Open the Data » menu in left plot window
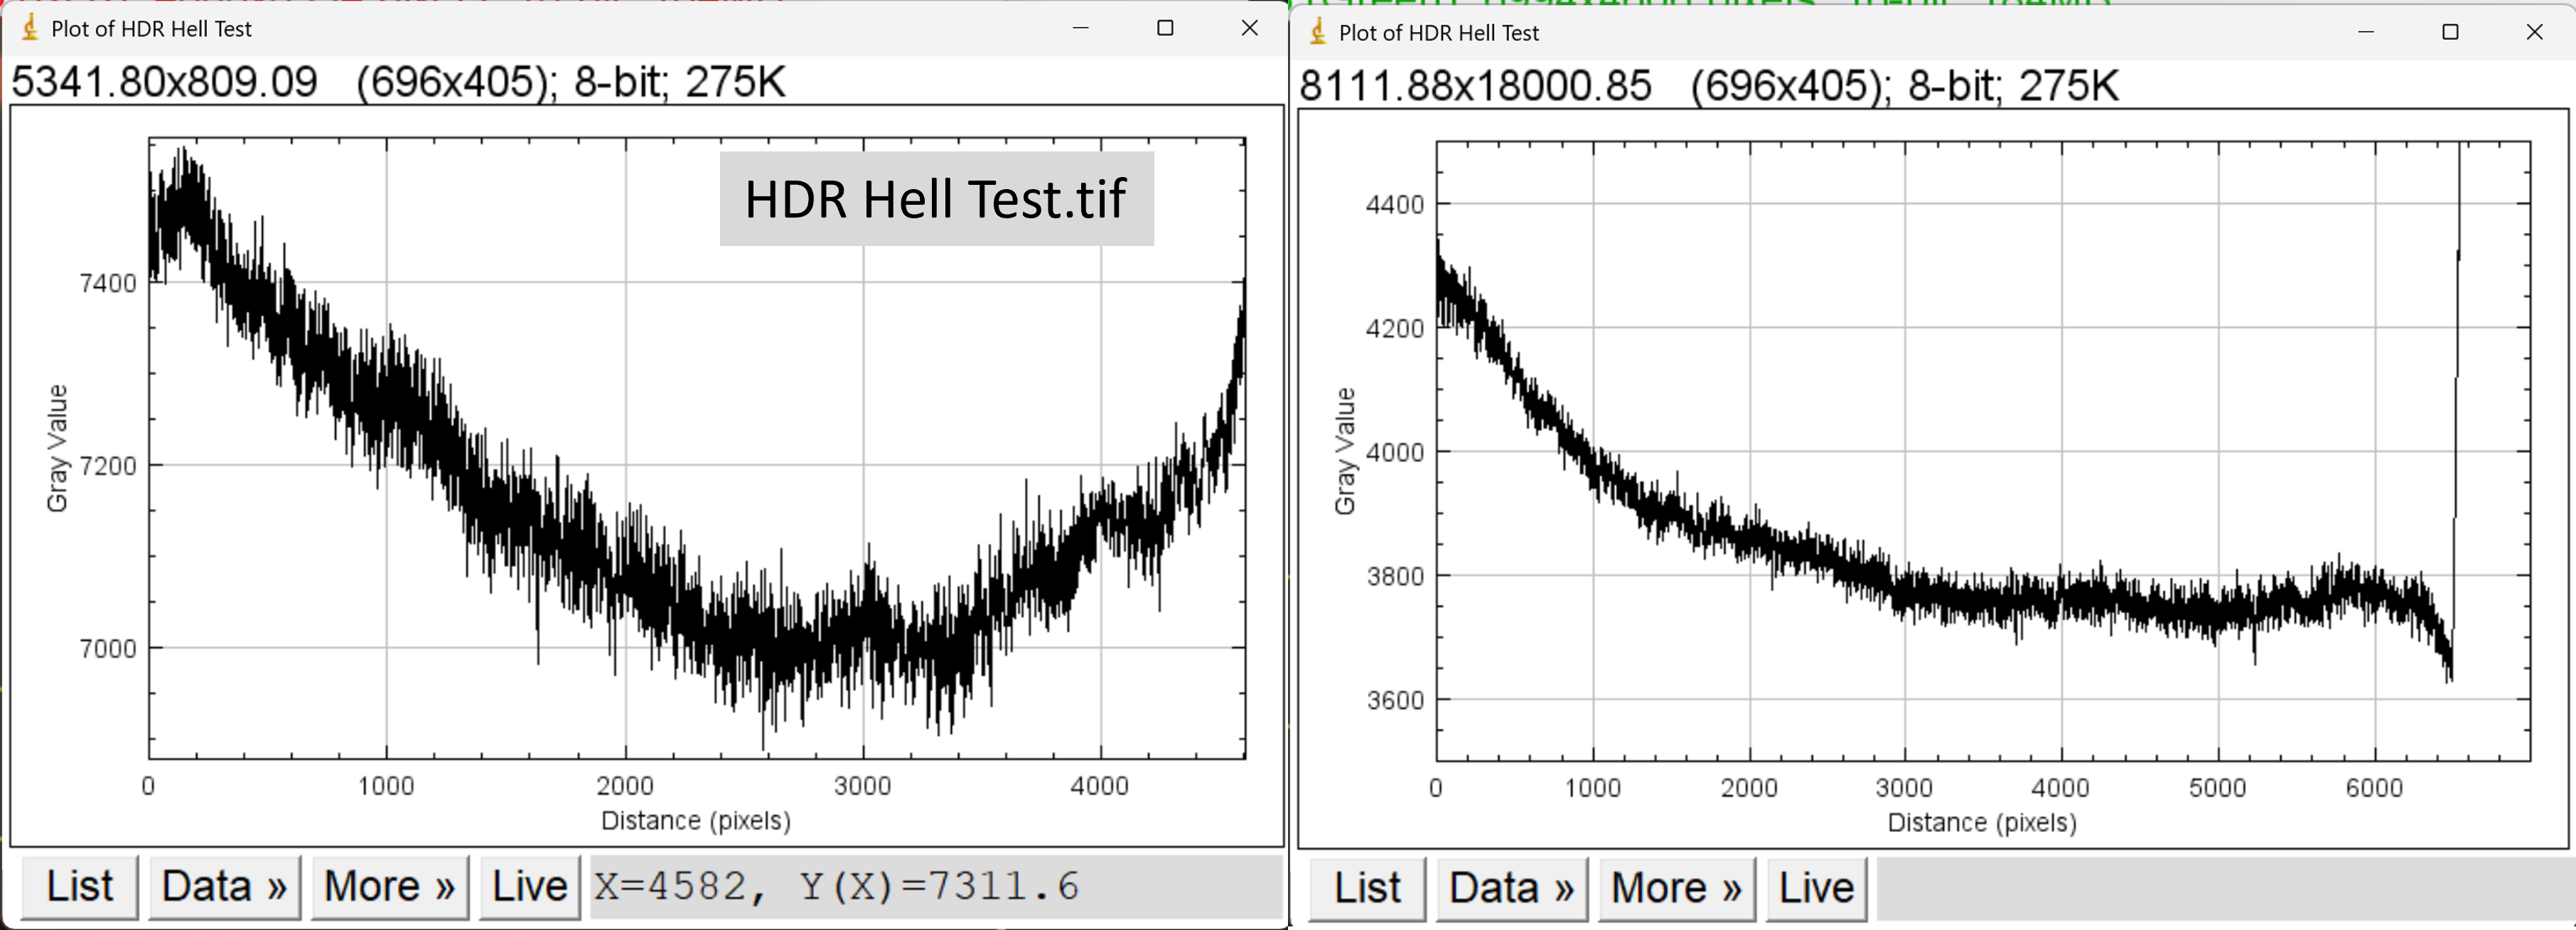Screen dimensions: 2576x930 (225, 887)
